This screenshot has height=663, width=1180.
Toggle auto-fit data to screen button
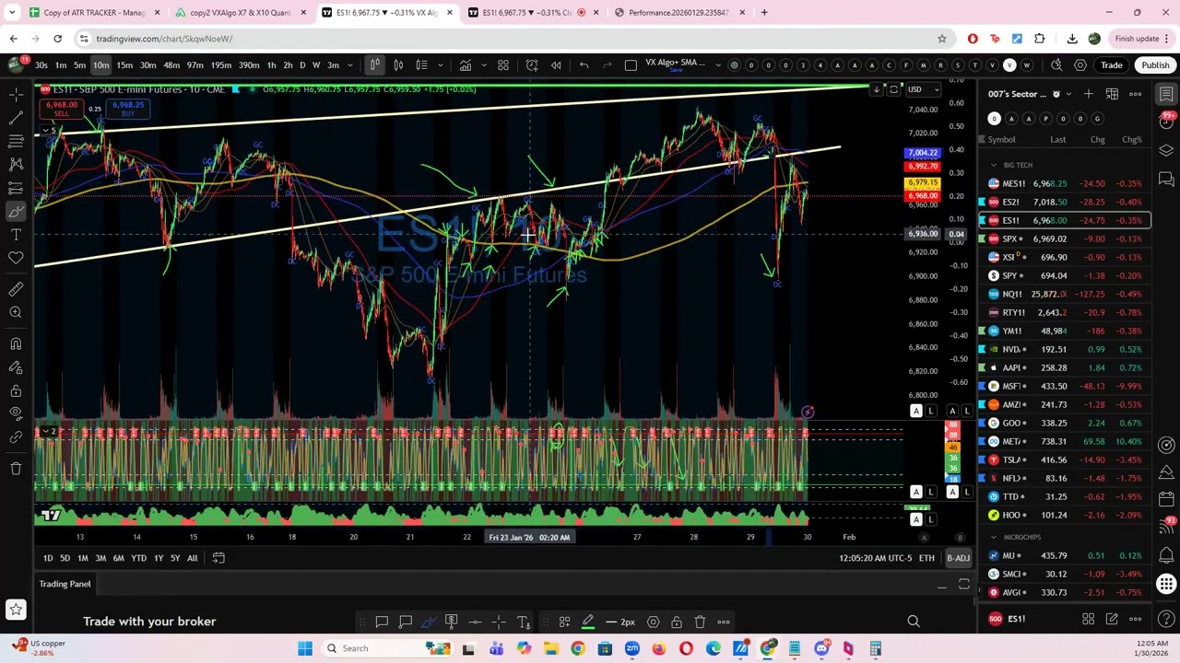(x=915, y=412)
